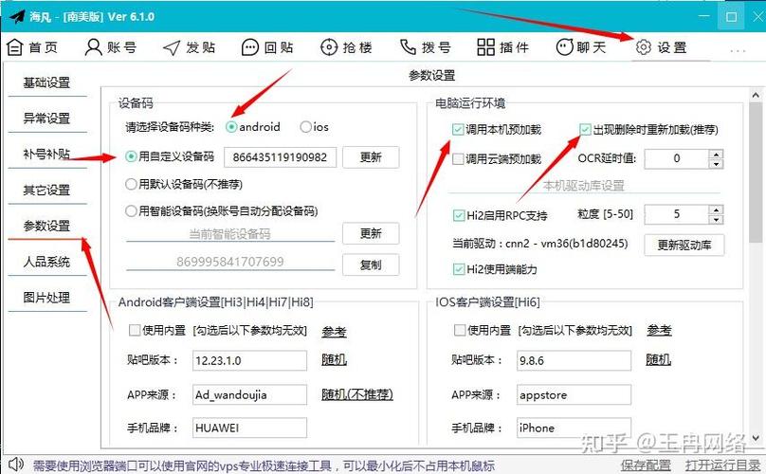The height and width of the screenshot is (474, 766).
Task: Switch to 参数设置 tab
Action: click(x=46, y=226)
